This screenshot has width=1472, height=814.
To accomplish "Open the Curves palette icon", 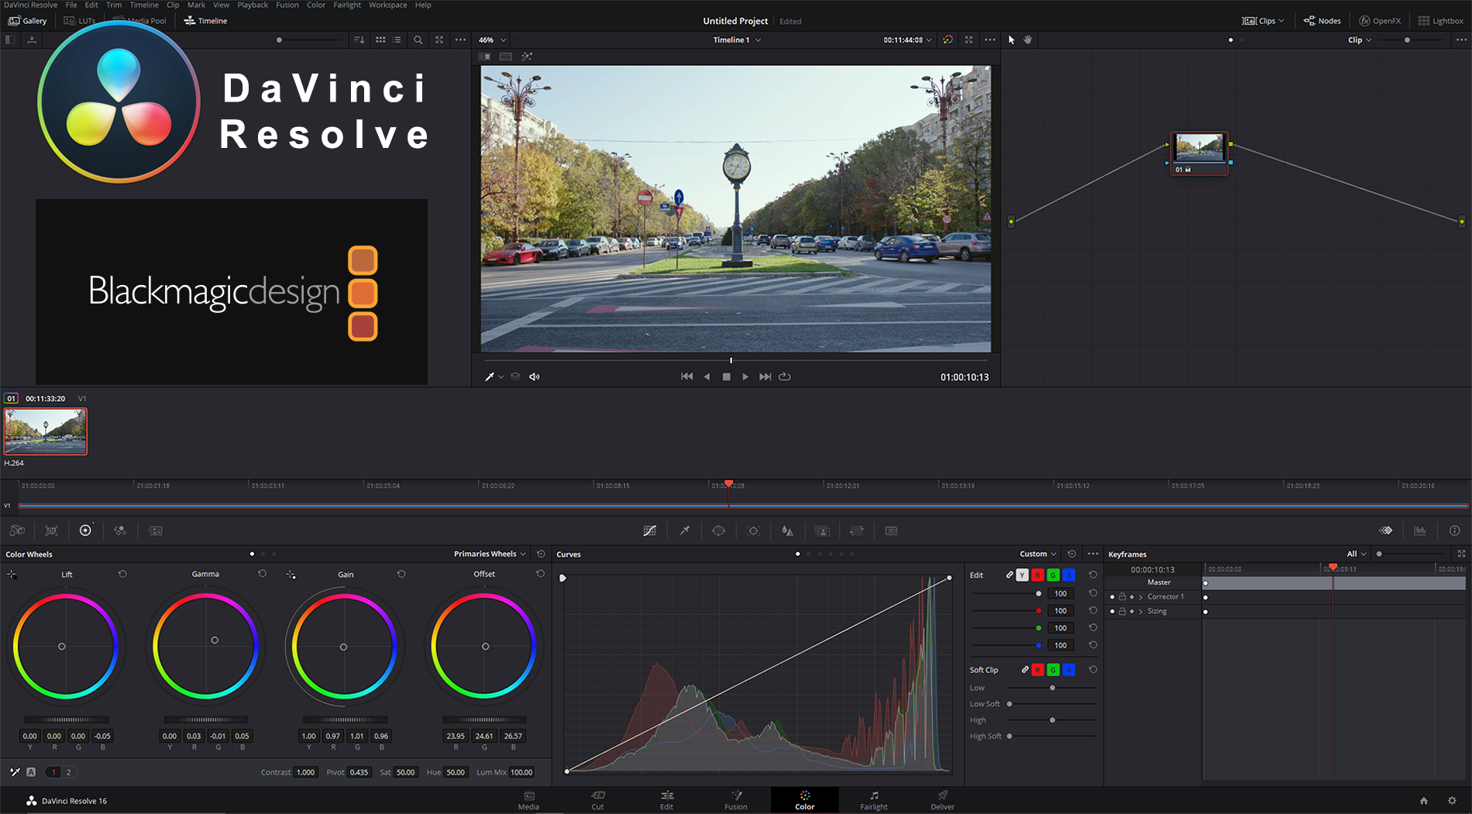I will click(x=649, y=531).
